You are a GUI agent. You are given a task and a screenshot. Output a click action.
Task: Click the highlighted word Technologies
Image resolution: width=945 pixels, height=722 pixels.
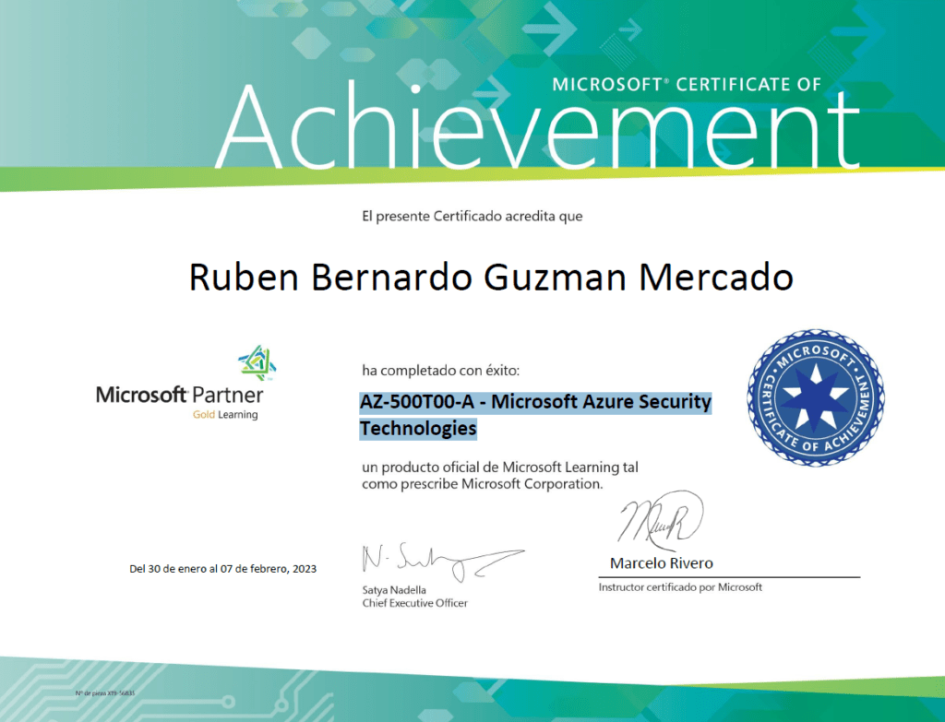point(418,428)
